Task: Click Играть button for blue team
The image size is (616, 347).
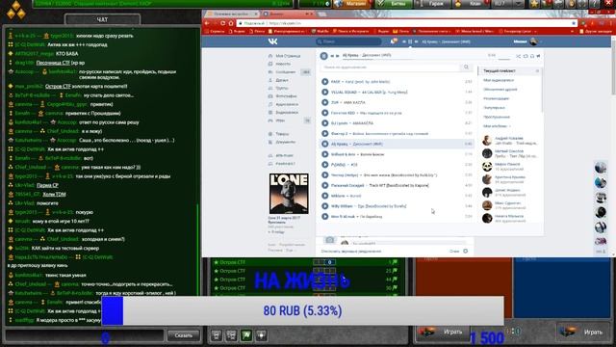Action: [x=584, y=332]
